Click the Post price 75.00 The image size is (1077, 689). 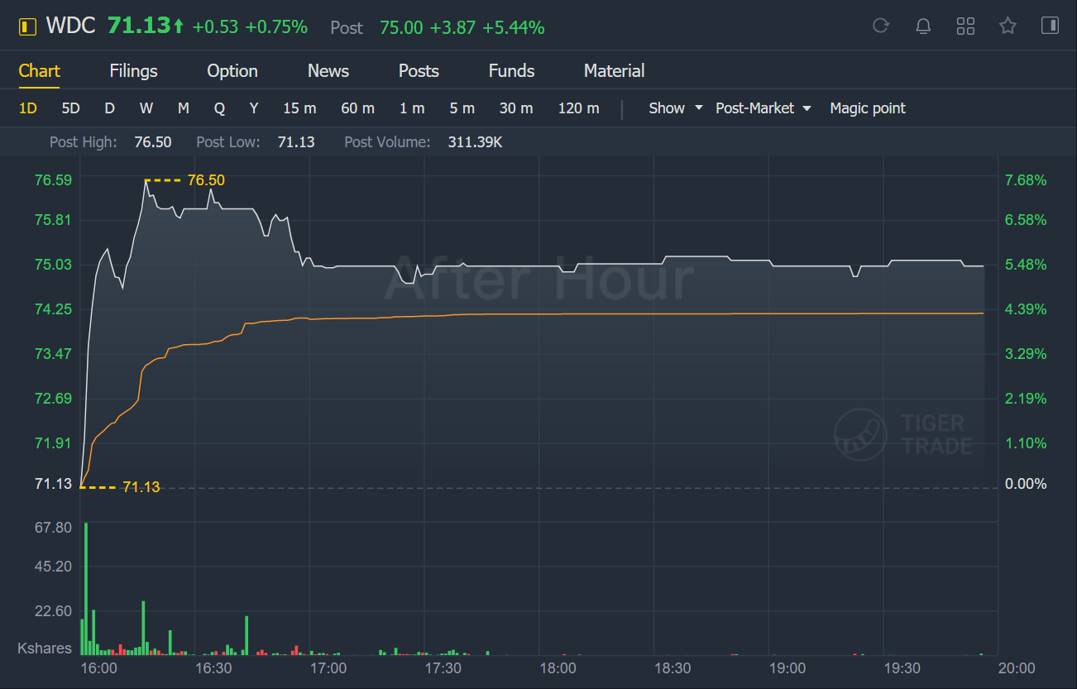point(400,28)
